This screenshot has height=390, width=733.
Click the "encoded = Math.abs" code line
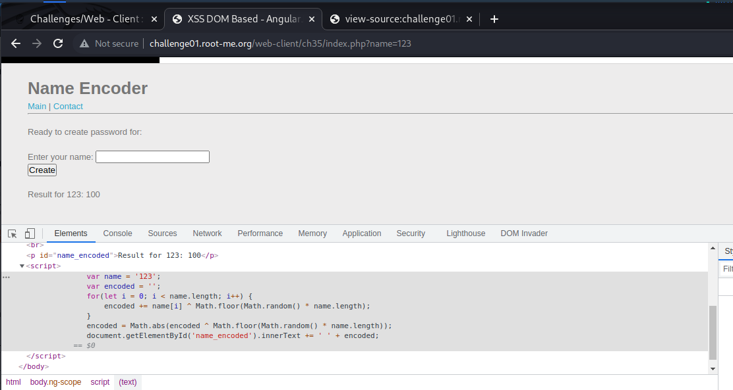pyautogui.click(x=239, y=326)
